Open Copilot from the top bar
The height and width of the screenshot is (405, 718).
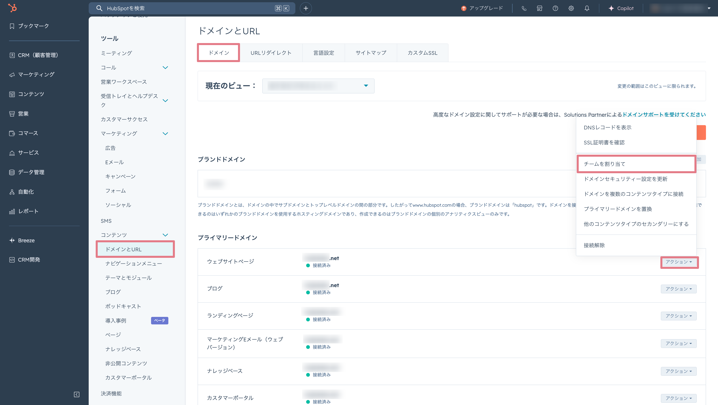[621, 8]
